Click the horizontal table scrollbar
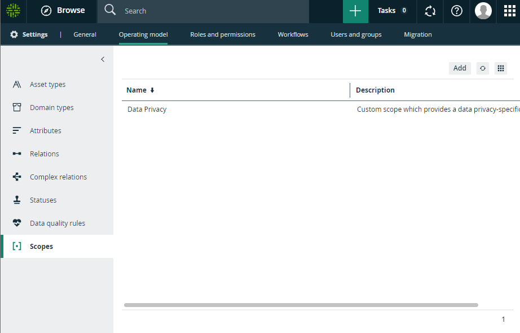The image size is (520, 333). point(301,305)
